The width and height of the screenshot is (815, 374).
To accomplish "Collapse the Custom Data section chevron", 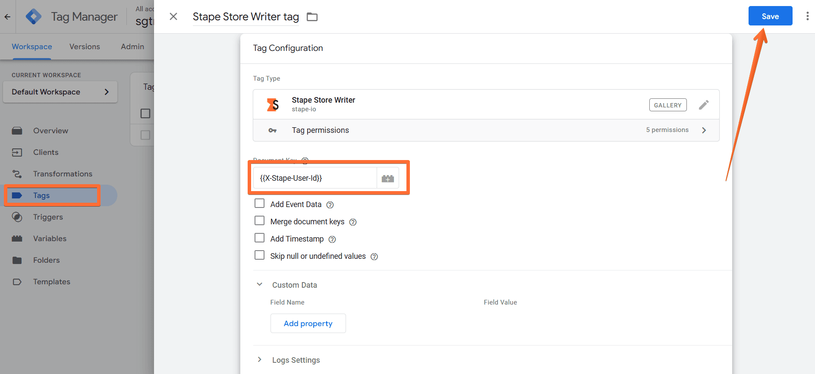I will tap(259, 284).
